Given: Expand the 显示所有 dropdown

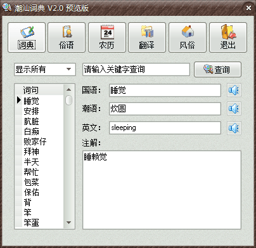Looking at the screenshot, I should pos(68,69).
